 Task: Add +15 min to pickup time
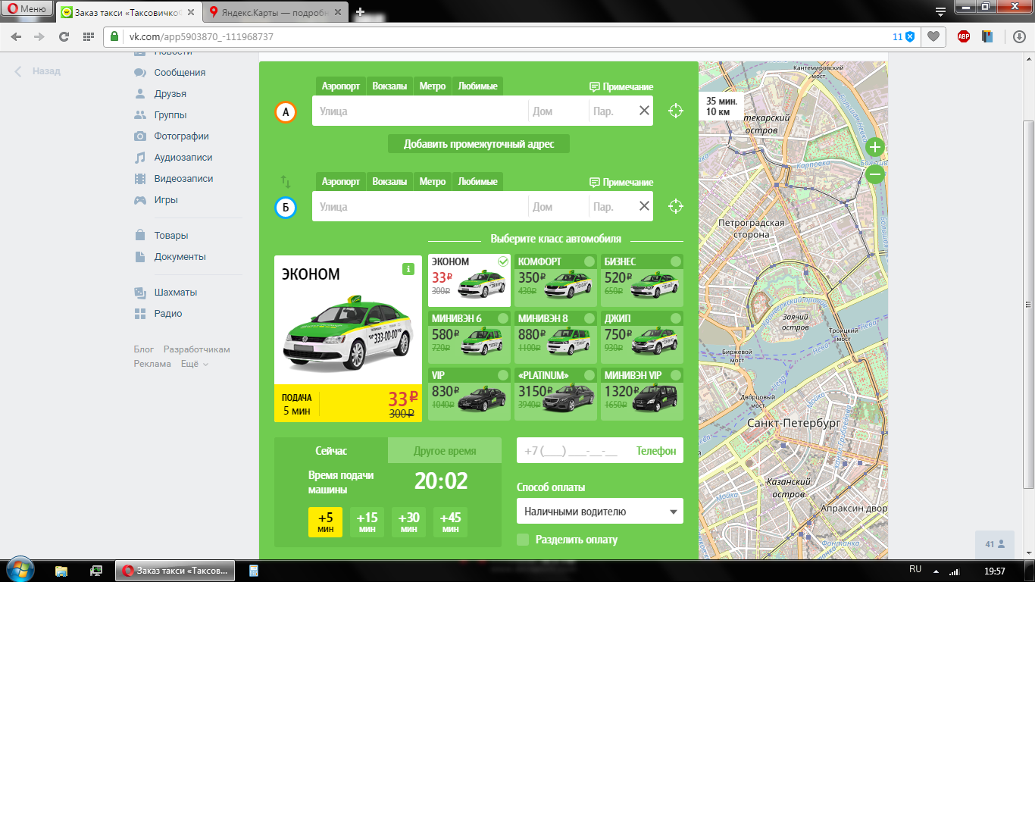(367, 521)
